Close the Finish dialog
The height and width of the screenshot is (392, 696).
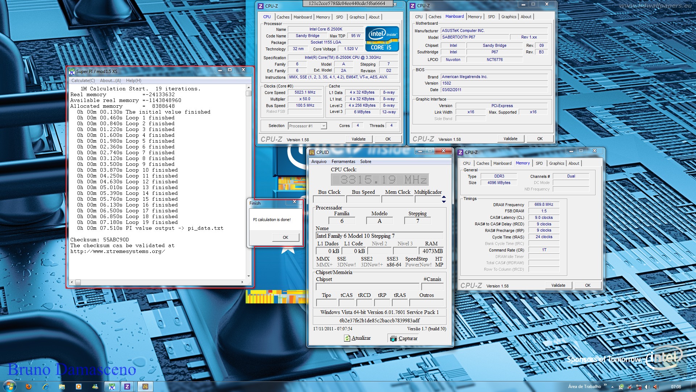[294, 202]
